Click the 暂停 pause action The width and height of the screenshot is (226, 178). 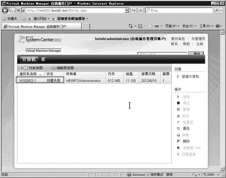(183, 110)
